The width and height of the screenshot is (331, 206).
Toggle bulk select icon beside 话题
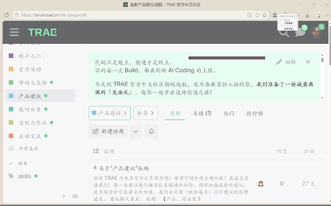[x=96, y=151]
